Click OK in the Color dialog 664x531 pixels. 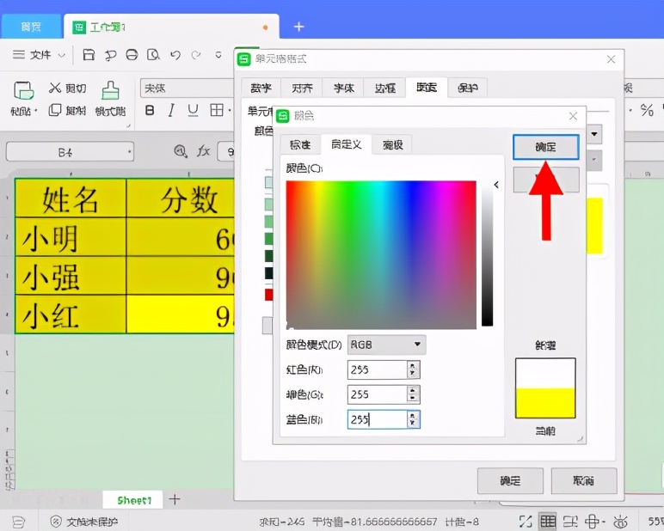pos(546,147)
